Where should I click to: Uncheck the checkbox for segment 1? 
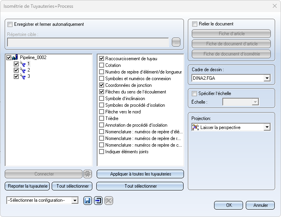[16, 64]
